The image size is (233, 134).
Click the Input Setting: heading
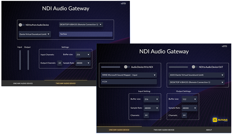tap(144, 91)
